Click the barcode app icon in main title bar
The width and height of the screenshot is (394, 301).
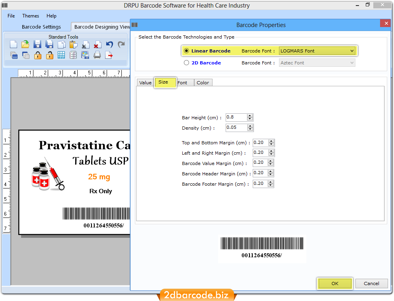click(x=5, y=5)
